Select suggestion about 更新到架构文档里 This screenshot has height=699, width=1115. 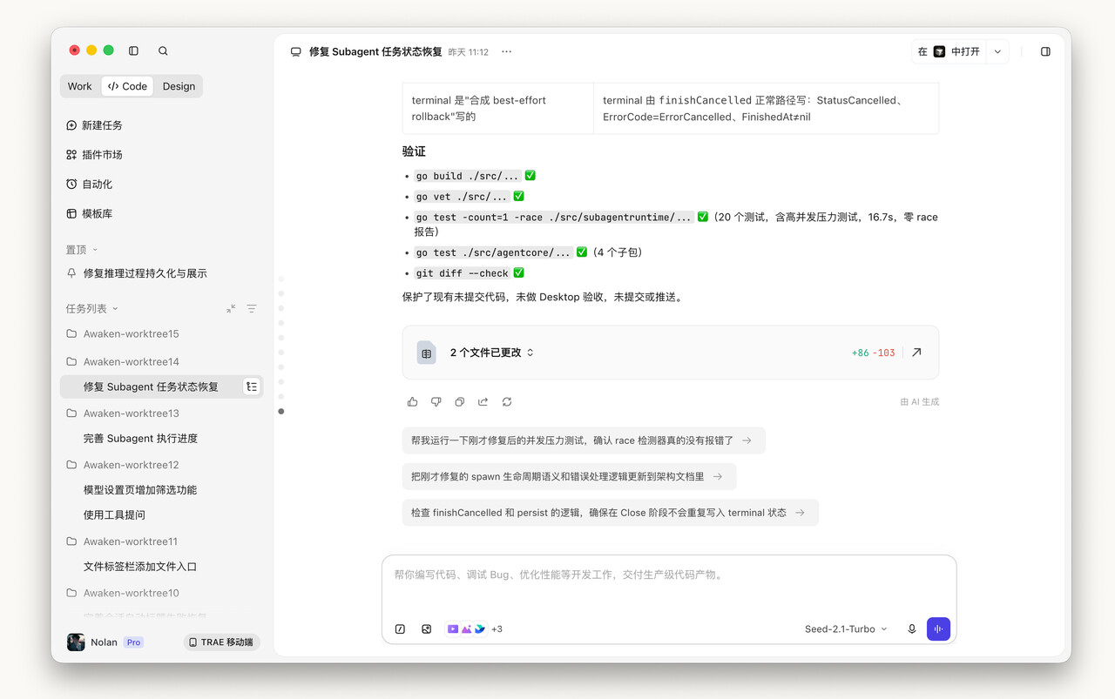point(569,476)
